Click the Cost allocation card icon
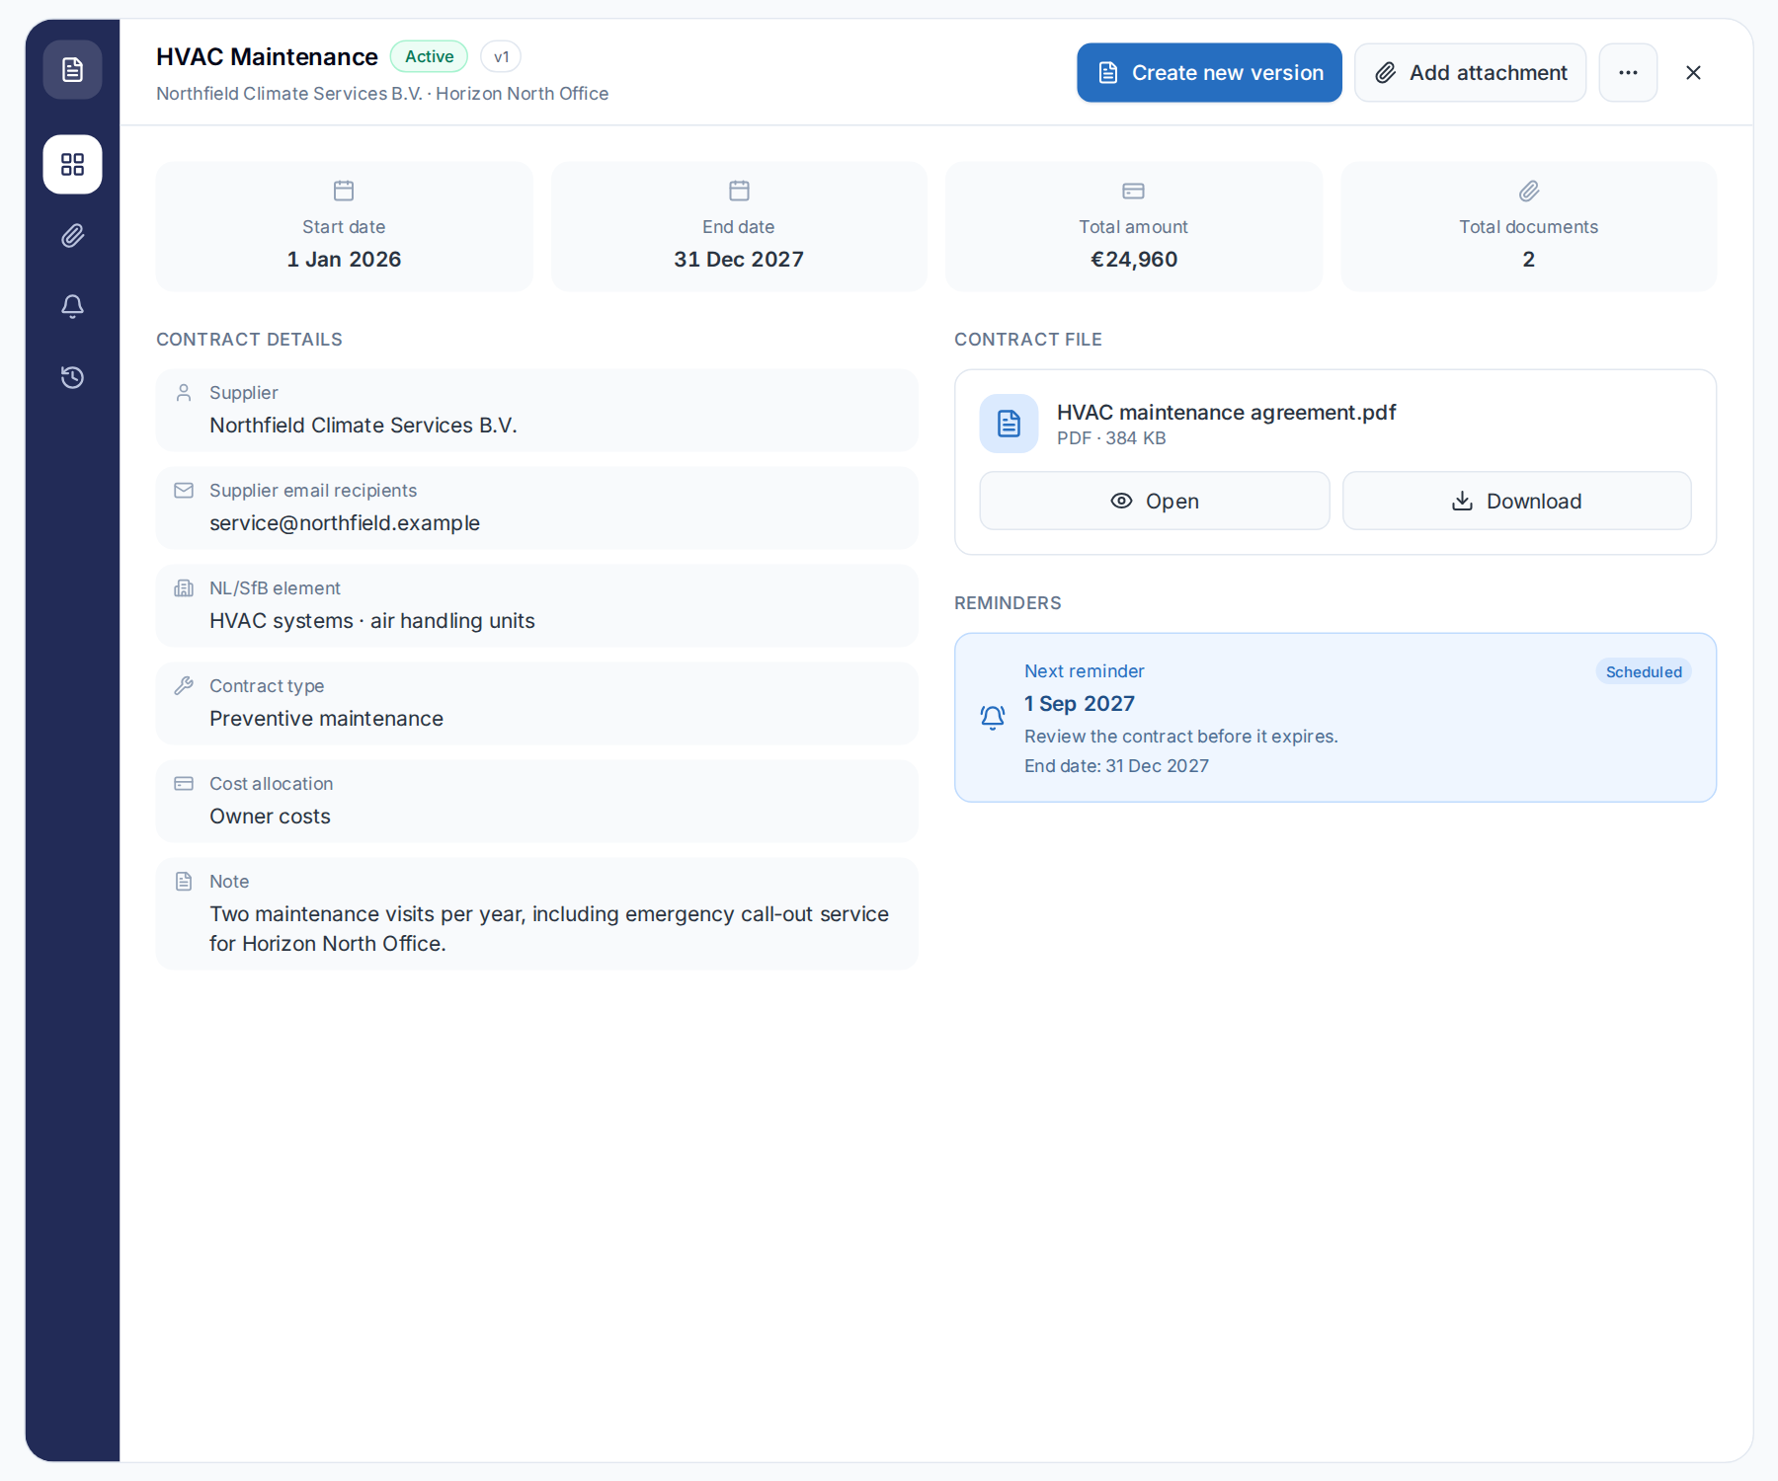1778x1481 pixels. coord(184,784)
